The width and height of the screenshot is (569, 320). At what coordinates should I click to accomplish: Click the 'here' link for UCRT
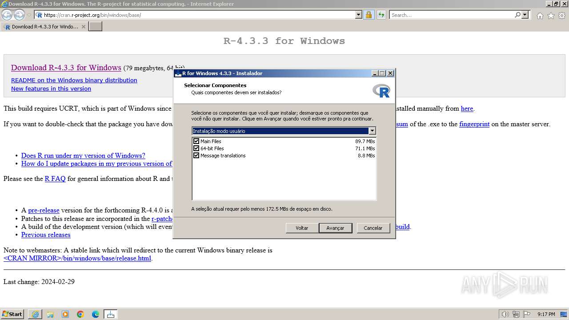467,108
